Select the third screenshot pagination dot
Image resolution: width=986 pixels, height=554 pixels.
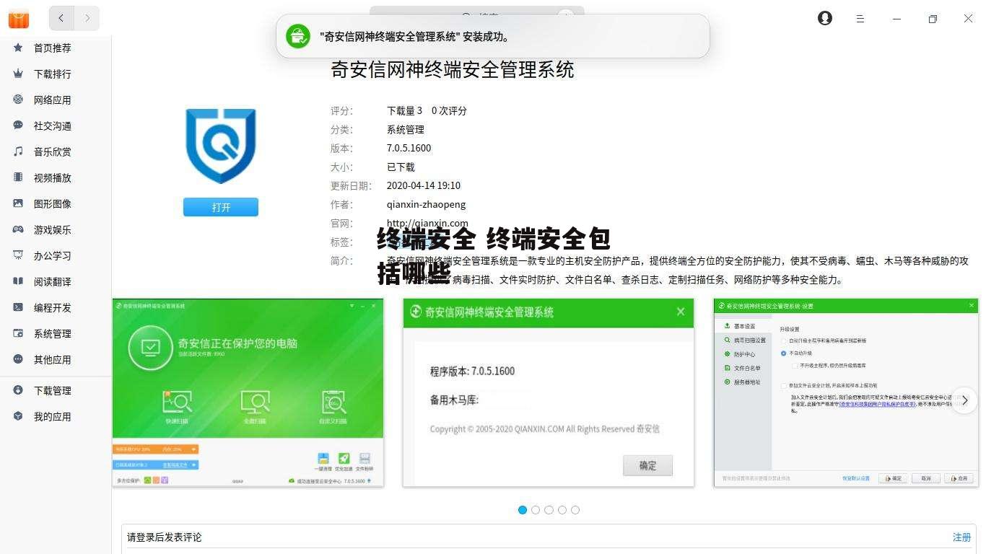549,510
